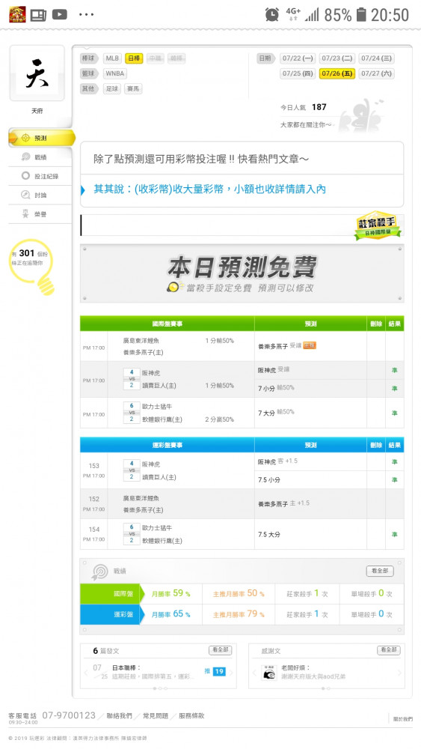Screen dimensions: 421x749
Task: Switch to date 07/25 (四)
Action: coord(298,73)
